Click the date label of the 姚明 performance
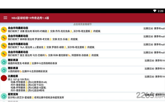The height and width of the screenshot is (110, 165). tap(155, 69)
